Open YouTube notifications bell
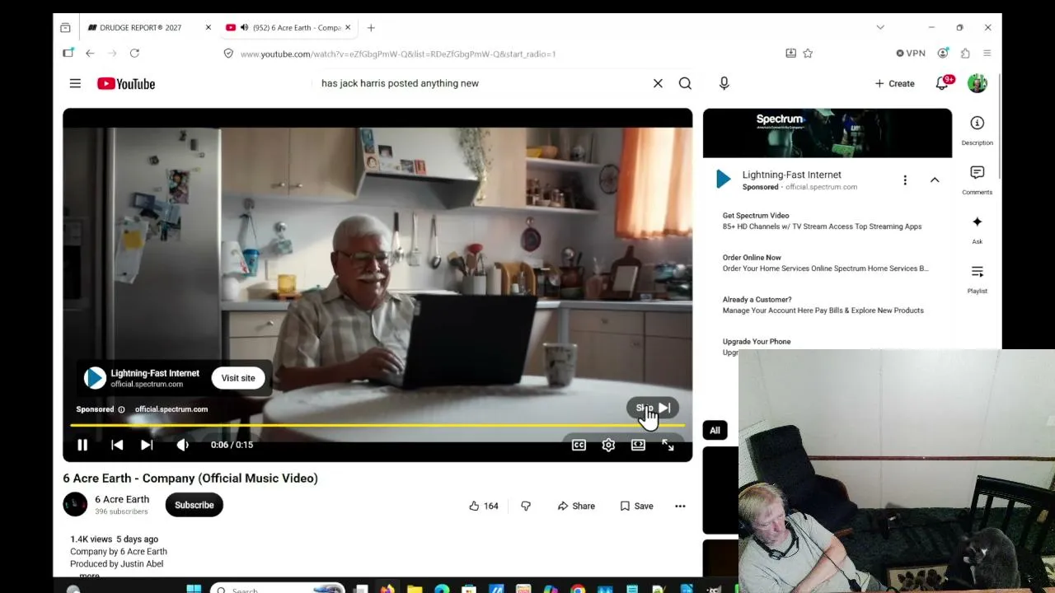The width and height of the screenshot is (1055, 593). coord(943,83)
